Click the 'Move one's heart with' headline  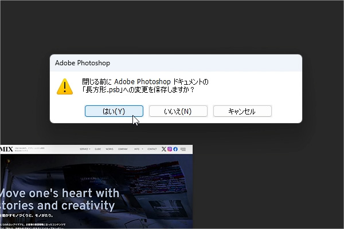60,194
